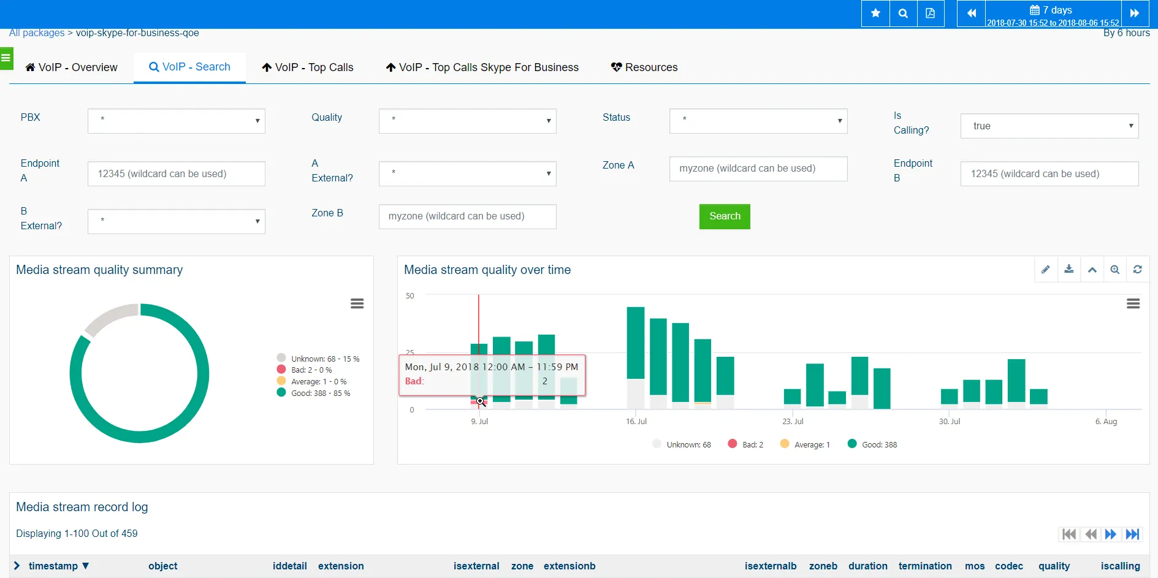Switch to VoIP - Top Calls tab
Image resolution: width=1158 pixels, height=578 pixels.
point(308,67)
